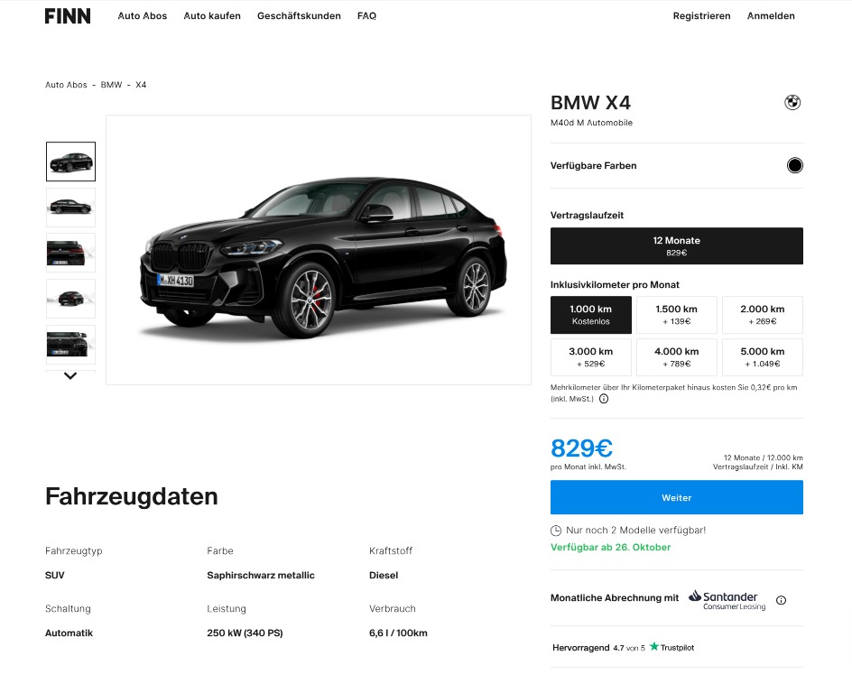Open the extra-kilometer cost info icon
The height and width of the screenshot is (674, 852).
[604, 399]
